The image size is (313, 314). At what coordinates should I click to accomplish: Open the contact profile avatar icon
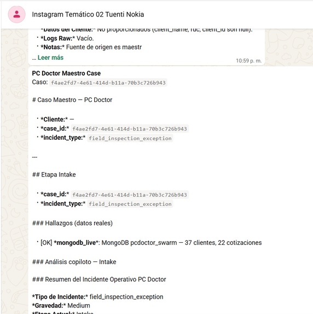pyautogui.click(x=16, y=14)
